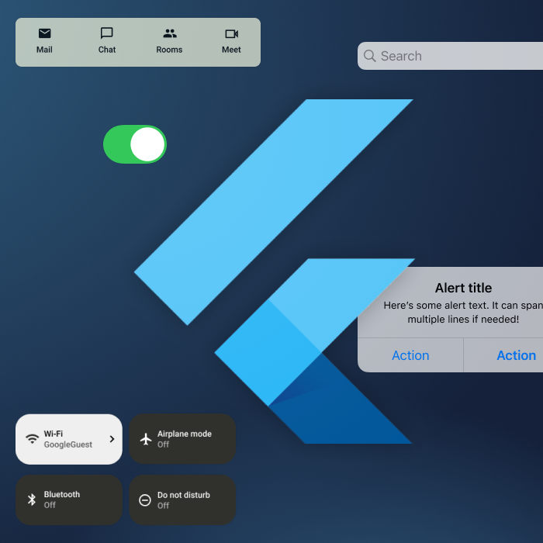Click the Alert title heading
This screenshot has width=543, height=543.
[463, 288]
